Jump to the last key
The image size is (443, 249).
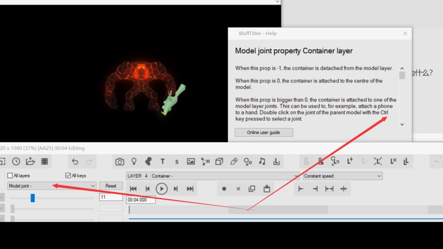(190, 189)
